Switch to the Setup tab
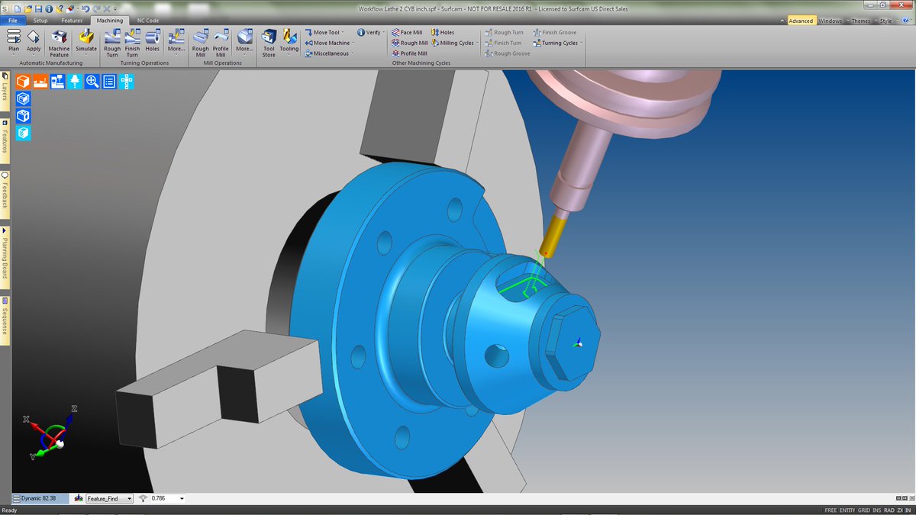 [x=40, y=21]
